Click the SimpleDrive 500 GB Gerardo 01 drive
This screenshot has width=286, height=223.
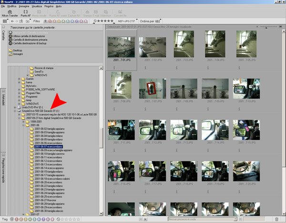point(41,111)
